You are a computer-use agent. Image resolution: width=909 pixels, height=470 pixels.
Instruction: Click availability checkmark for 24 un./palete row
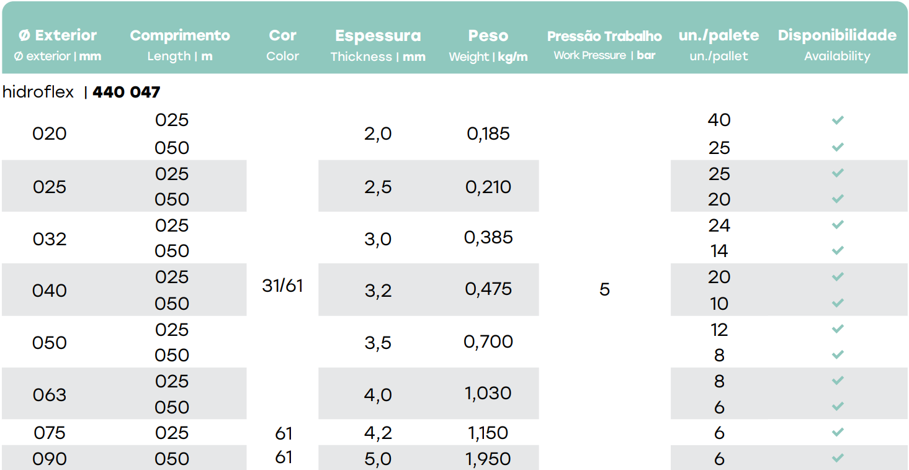click(x=838, y=224)
